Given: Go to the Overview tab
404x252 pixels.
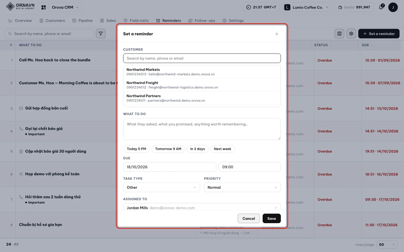Looking at the screenshot, I should coord(20,20).
